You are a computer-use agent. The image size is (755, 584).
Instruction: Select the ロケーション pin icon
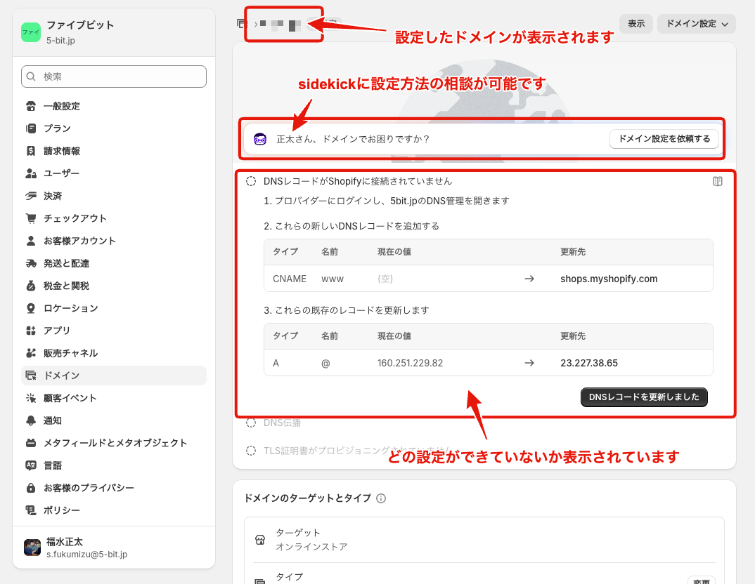pos(31,308)
